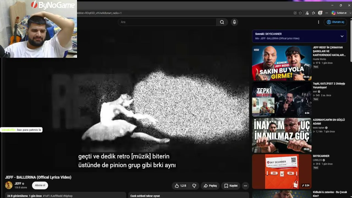352x198 pixels.
Task: Click the #1of1 hashtag
Action: point(46,196)
